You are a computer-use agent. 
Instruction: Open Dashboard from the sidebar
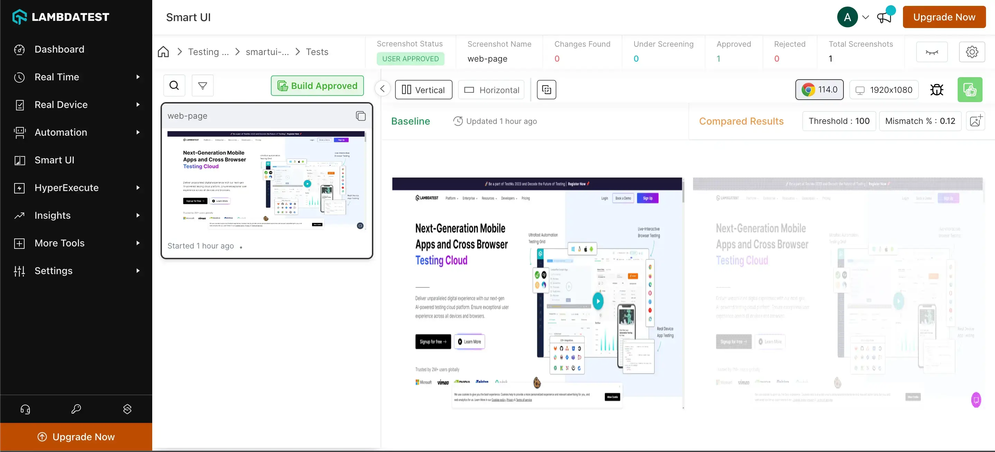coord(59,49)
